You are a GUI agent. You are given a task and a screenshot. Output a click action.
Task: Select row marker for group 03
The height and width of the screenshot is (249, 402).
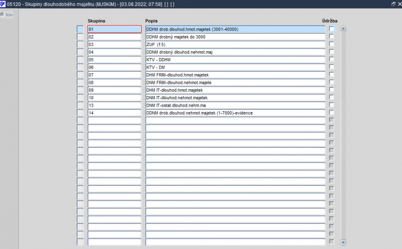coord(80,45)
